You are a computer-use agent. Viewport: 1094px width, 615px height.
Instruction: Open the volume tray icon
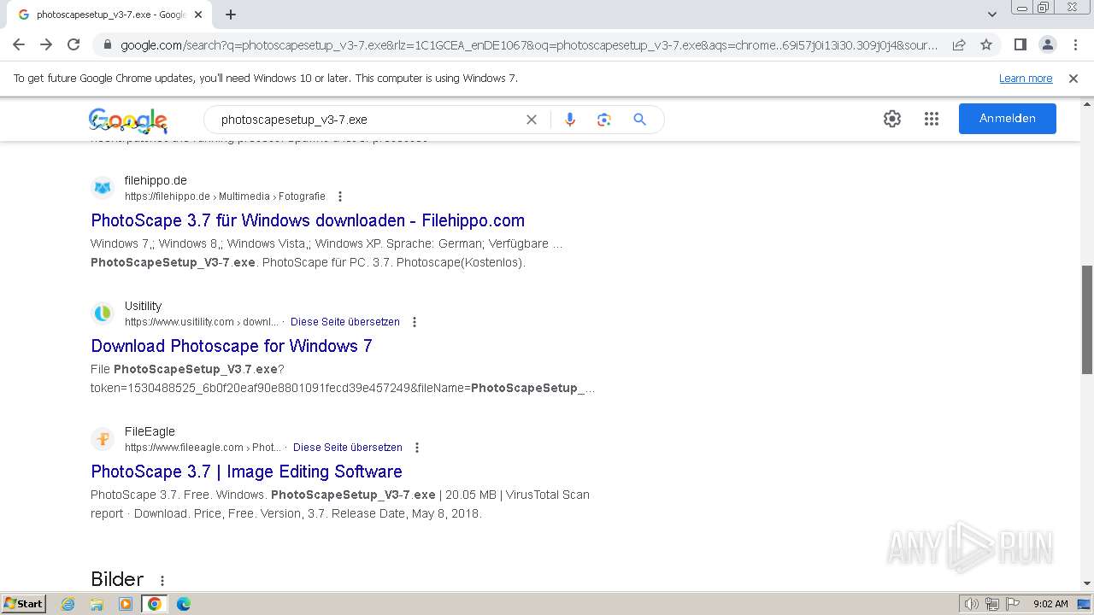pyautogui.click(x=971, y=604)
